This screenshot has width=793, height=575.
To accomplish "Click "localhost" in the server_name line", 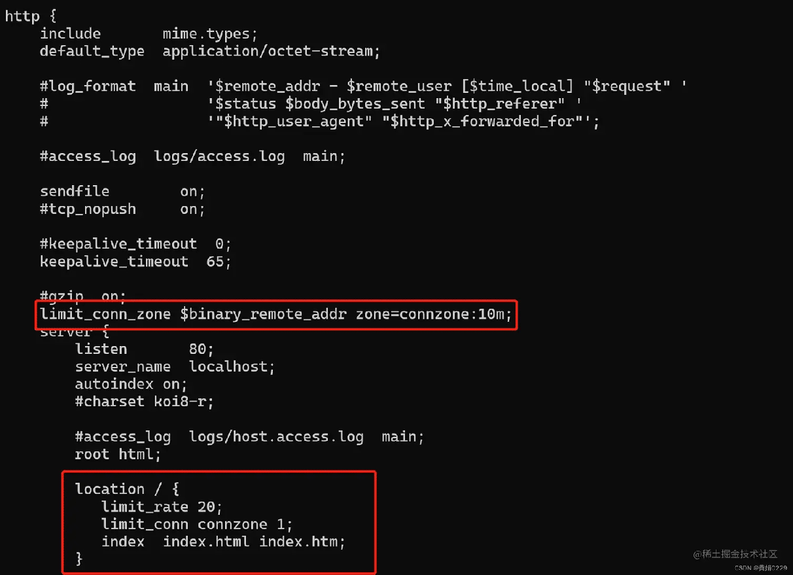I will pyautogui.click(x=232, y=366).
